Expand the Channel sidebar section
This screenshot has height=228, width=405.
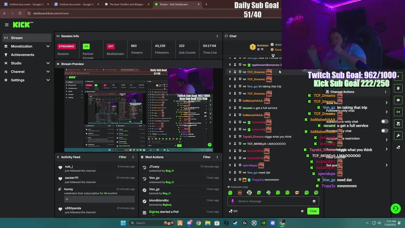tap(48, 72)
